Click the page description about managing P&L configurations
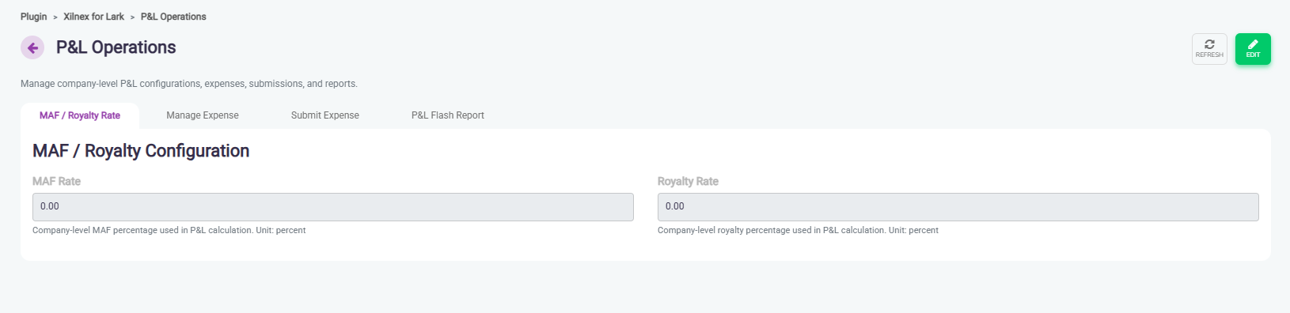Viewport: 1290px width, 313px height. 189,84
